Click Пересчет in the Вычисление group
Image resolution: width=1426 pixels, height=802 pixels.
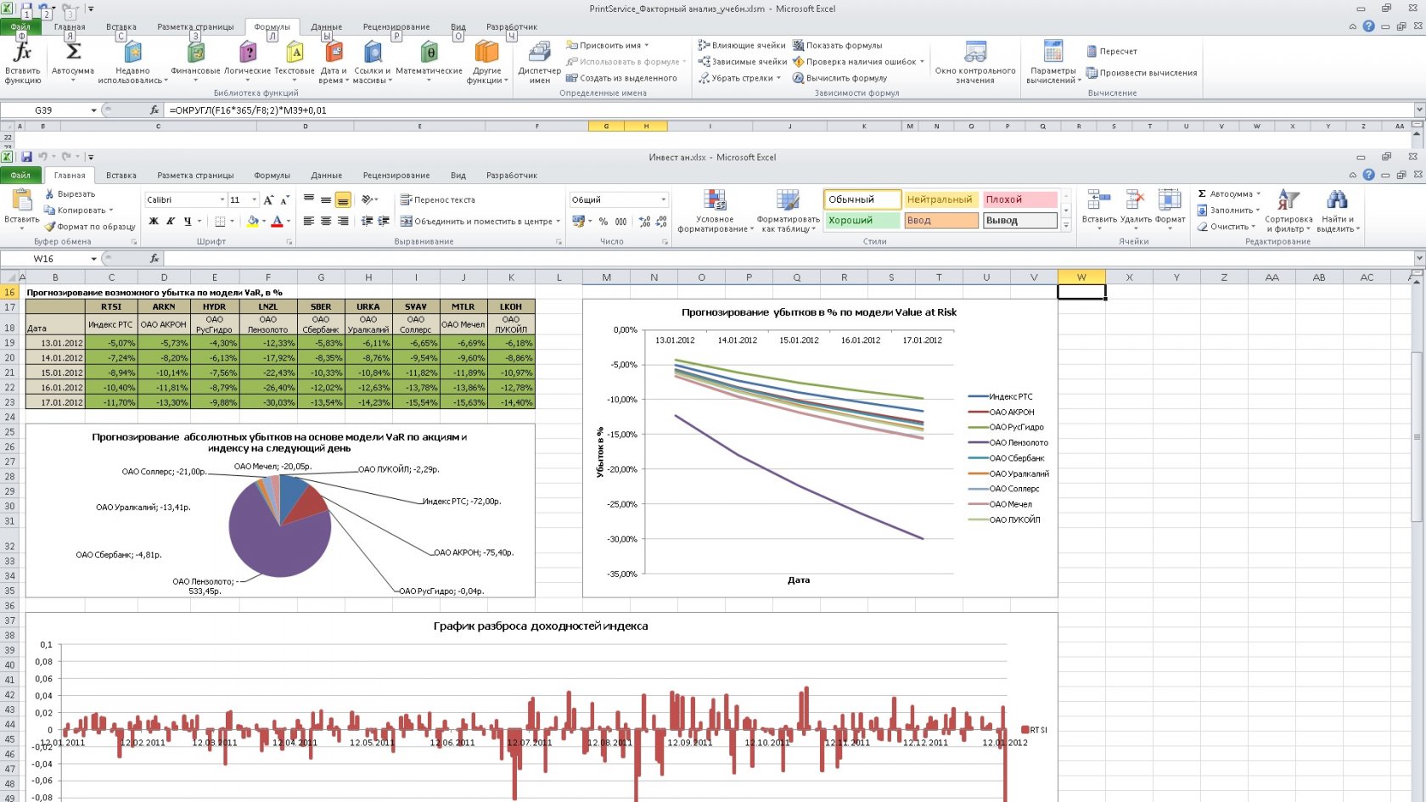point(1112,51)
